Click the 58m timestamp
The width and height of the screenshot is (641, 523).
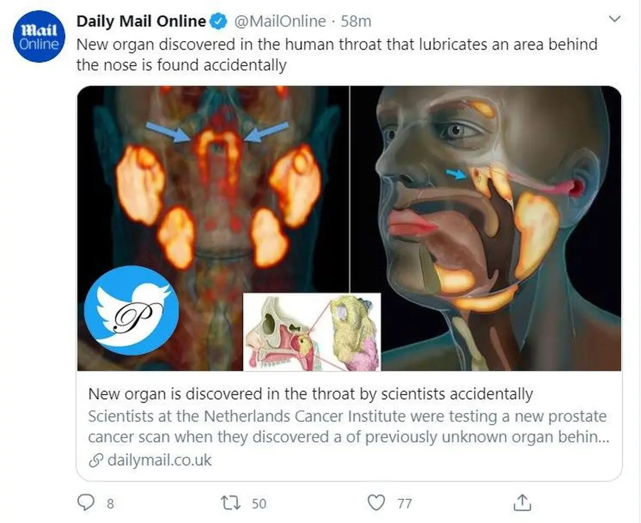(356, 21)
